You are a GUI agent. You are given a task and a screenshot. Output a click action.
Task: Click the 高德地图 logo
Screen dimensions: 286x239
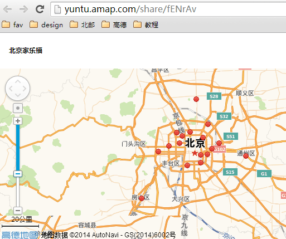tap(20, 235)
